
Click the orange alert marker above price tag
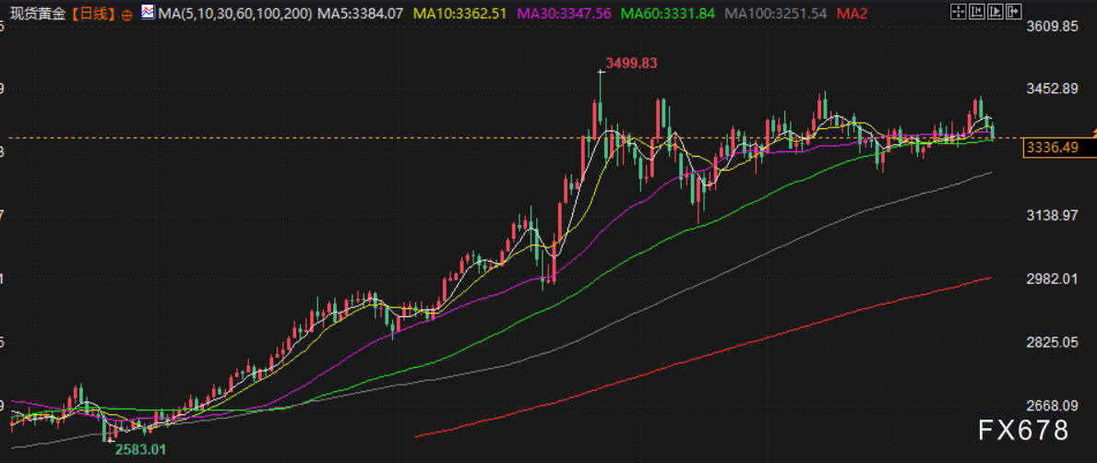click(1092, 135)
